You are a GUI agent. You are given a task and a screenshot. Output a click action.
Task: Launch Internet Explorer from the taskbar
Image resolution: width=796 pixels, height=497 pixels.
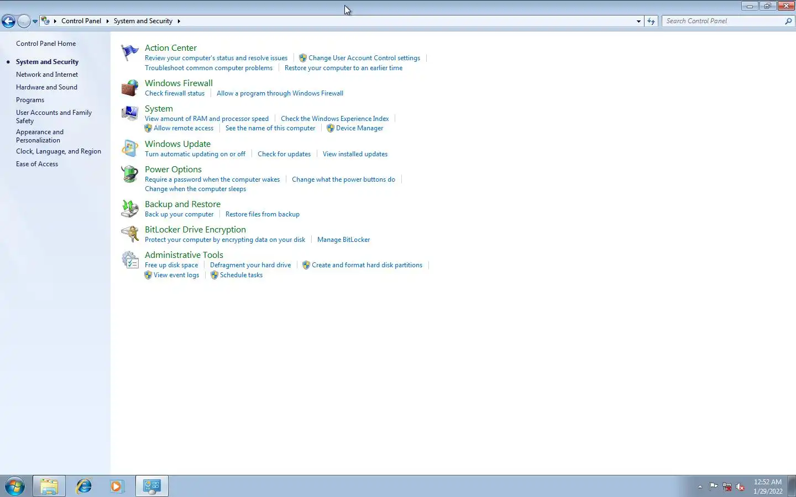coord(83,486)
